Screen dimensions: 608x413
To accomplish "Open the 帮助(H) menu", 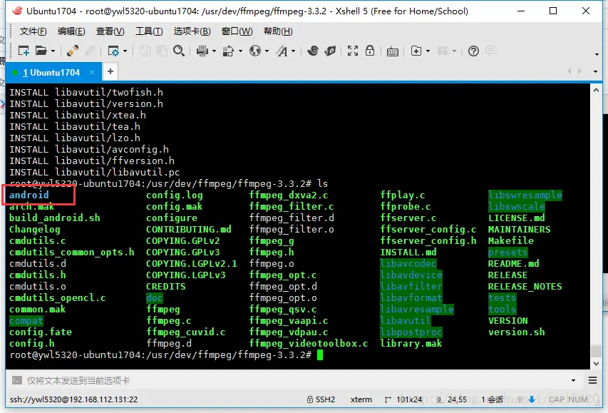I will (278, 31).
